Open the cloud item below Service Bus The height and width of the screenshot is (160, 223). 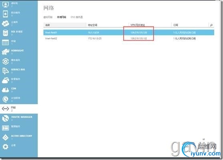coord(5,80)
